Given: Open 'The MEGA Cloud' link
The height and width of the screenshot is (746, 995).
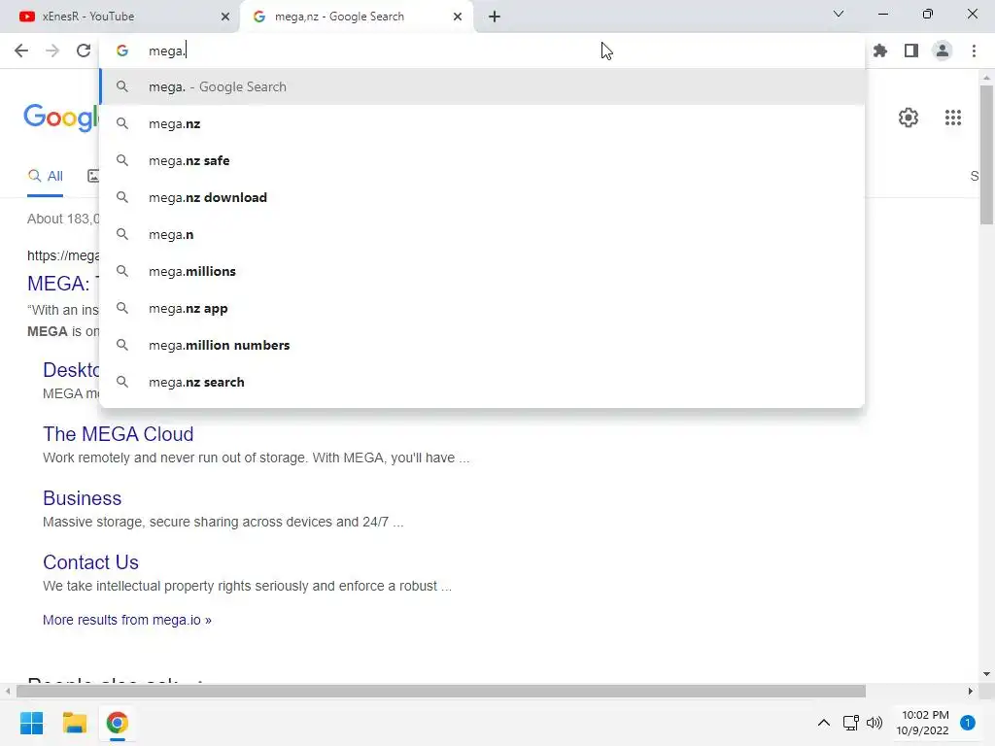Looking at the screenshot, I should click(x=118, y=434).
